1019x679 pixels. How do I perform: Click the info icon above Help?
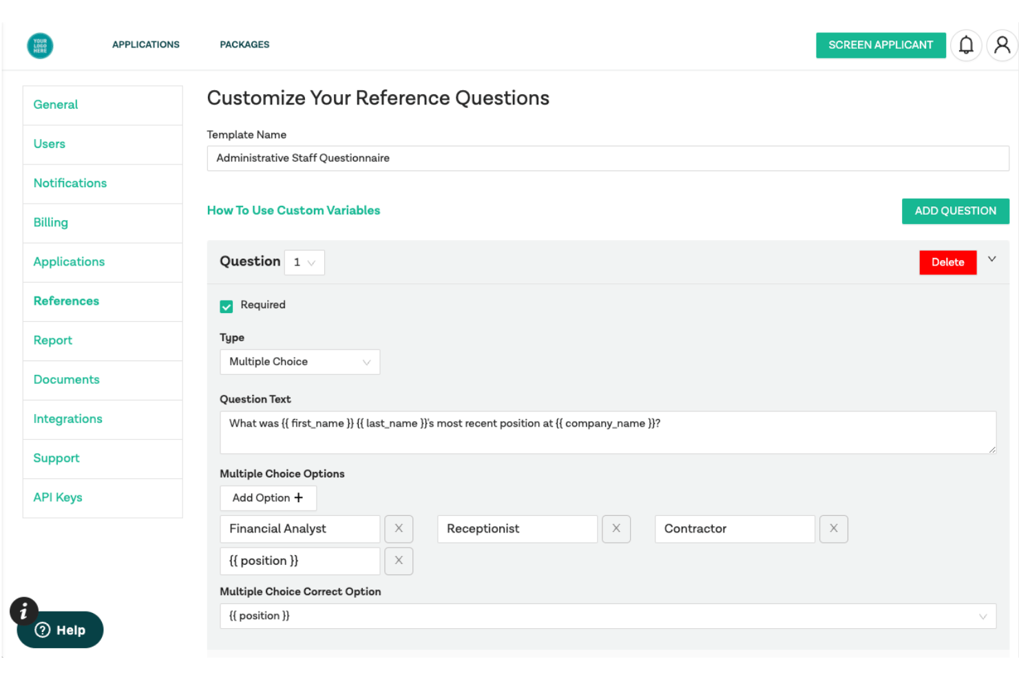(23, 610)
